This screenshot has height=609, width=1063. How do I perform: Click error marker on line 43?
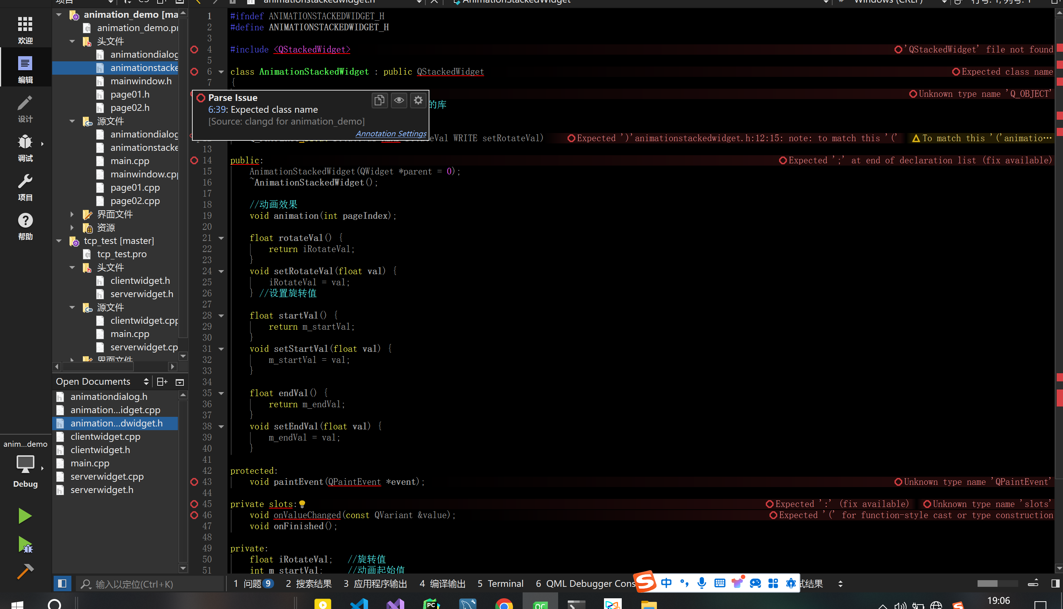(x=194, y=482)
